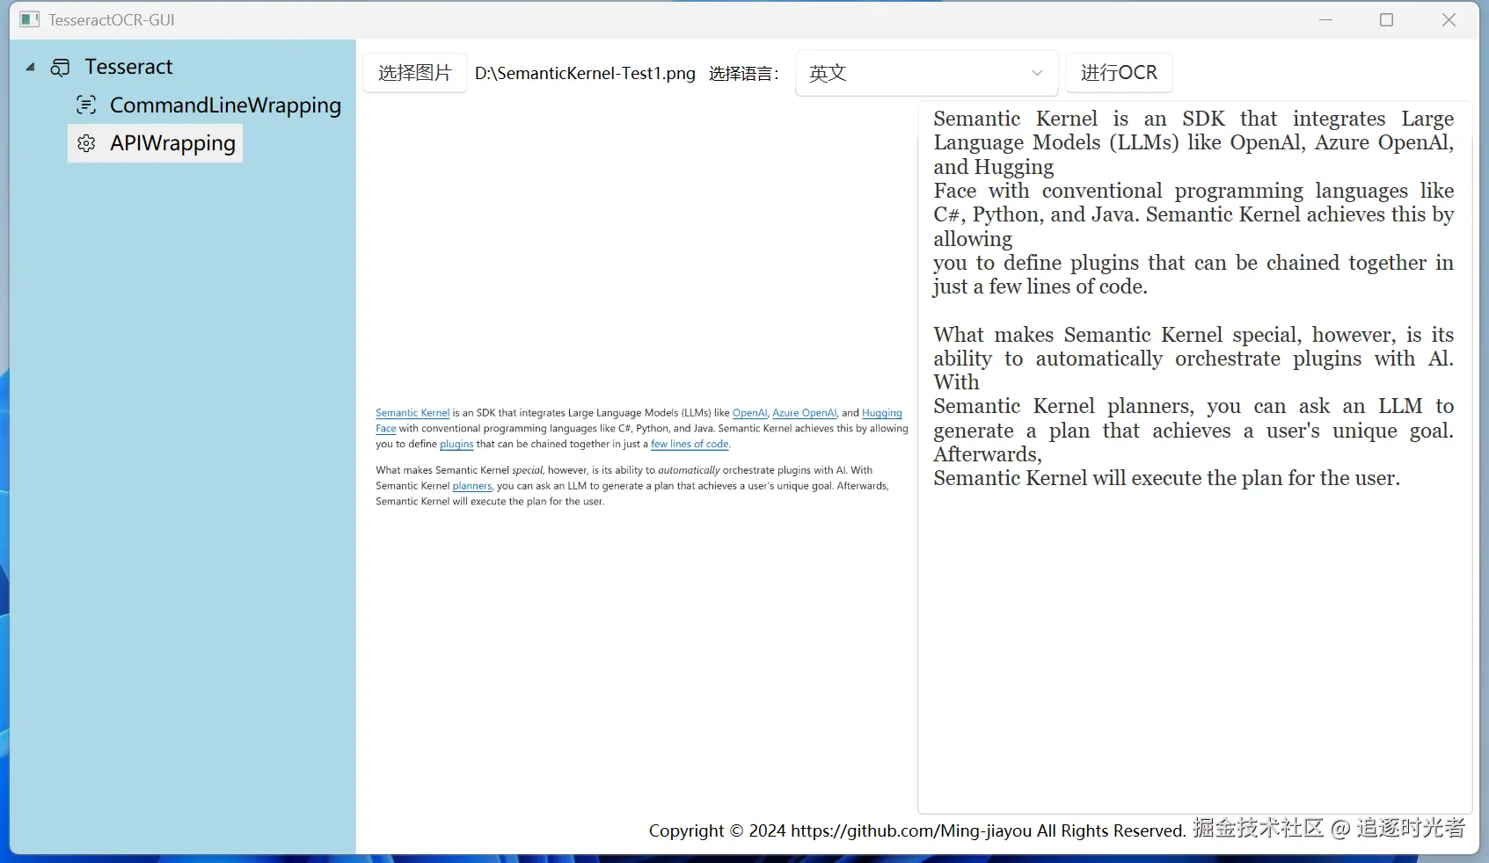Collapse the Tesseract tree node
Viewport: 1489px width, 863px height.
31,67
